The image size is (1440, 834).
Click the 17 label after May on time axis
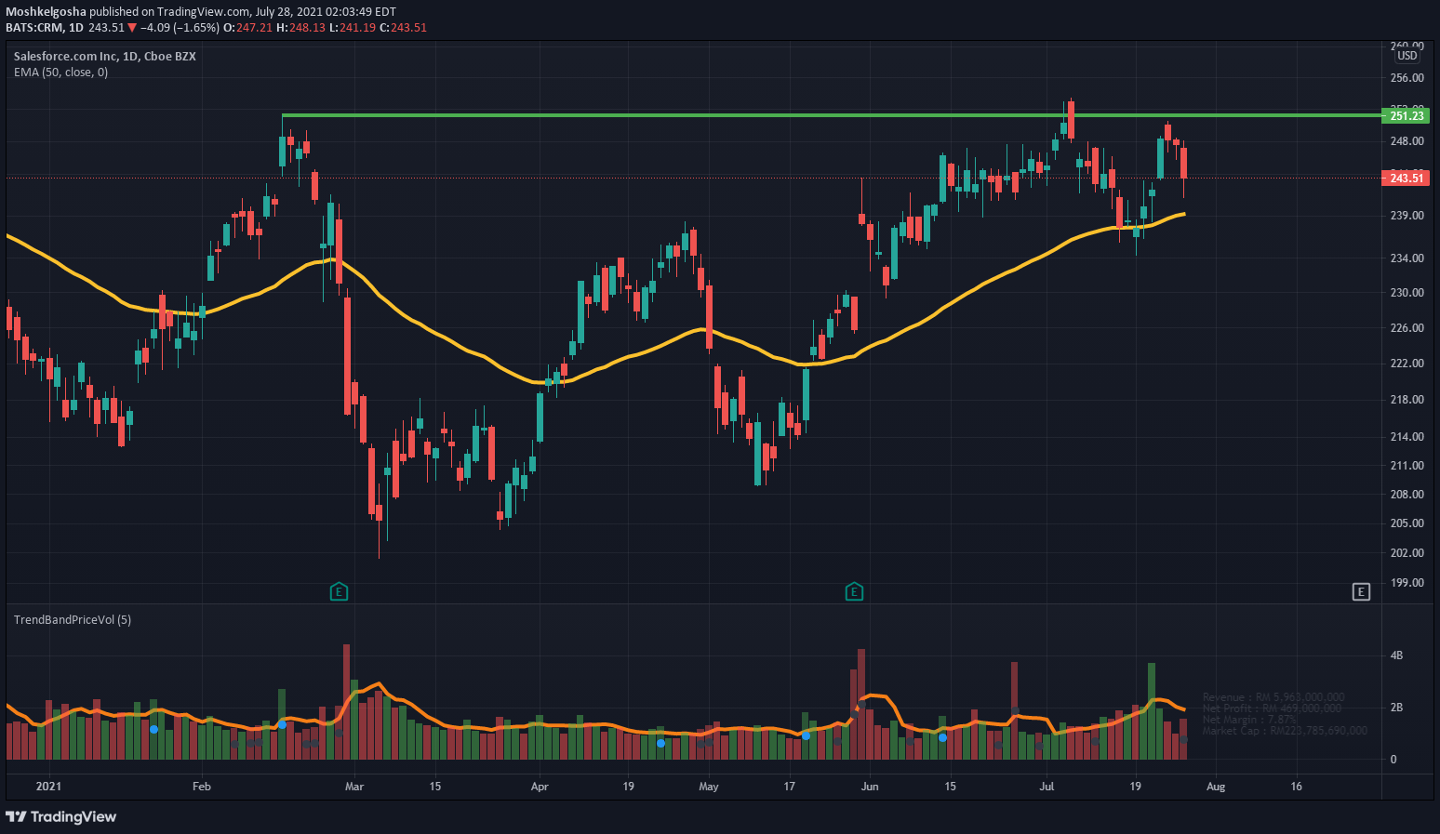[x=790, y=787]
